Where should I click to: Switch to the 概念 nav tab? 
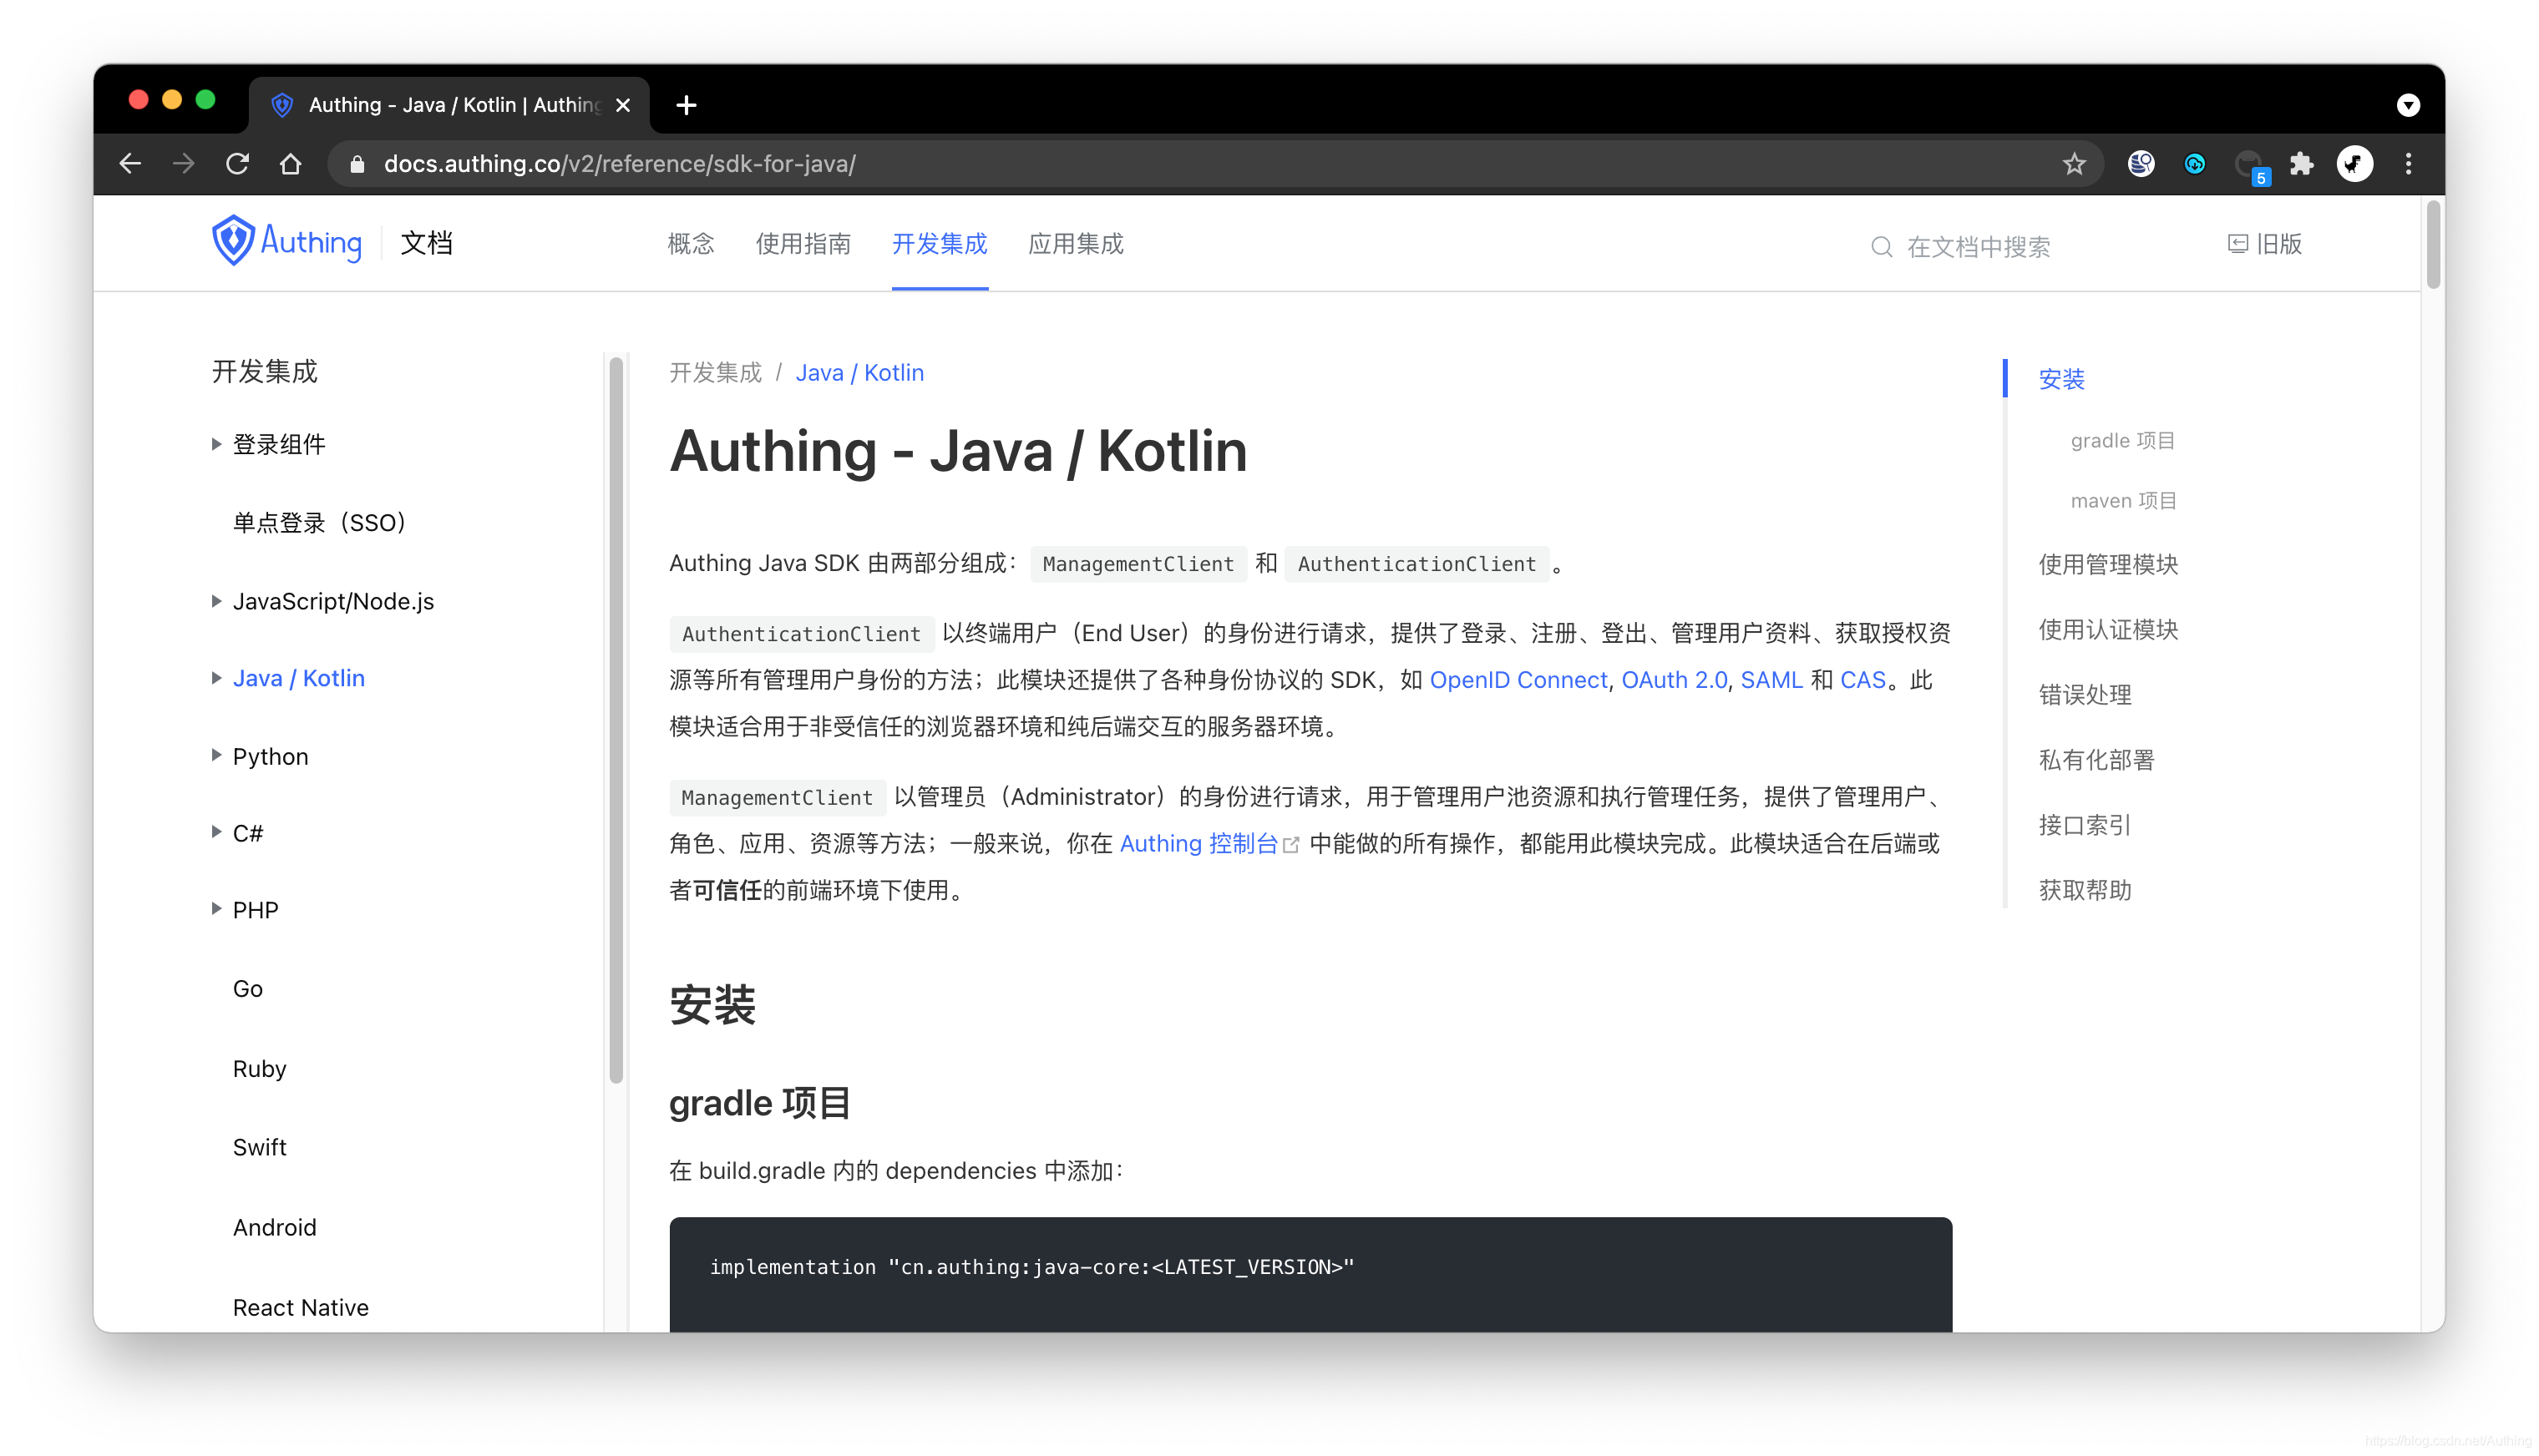[690, 244]
